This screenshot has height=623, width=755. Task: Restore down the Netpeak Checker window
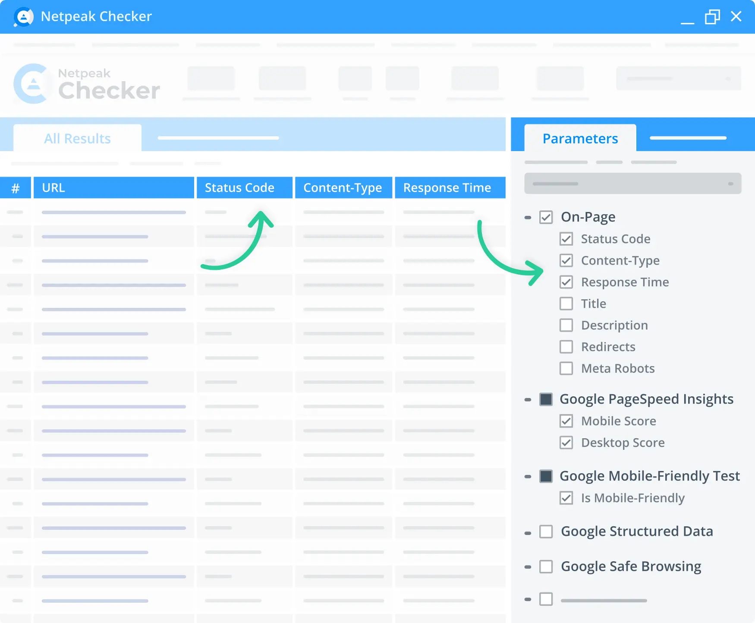tap(712, 17)
